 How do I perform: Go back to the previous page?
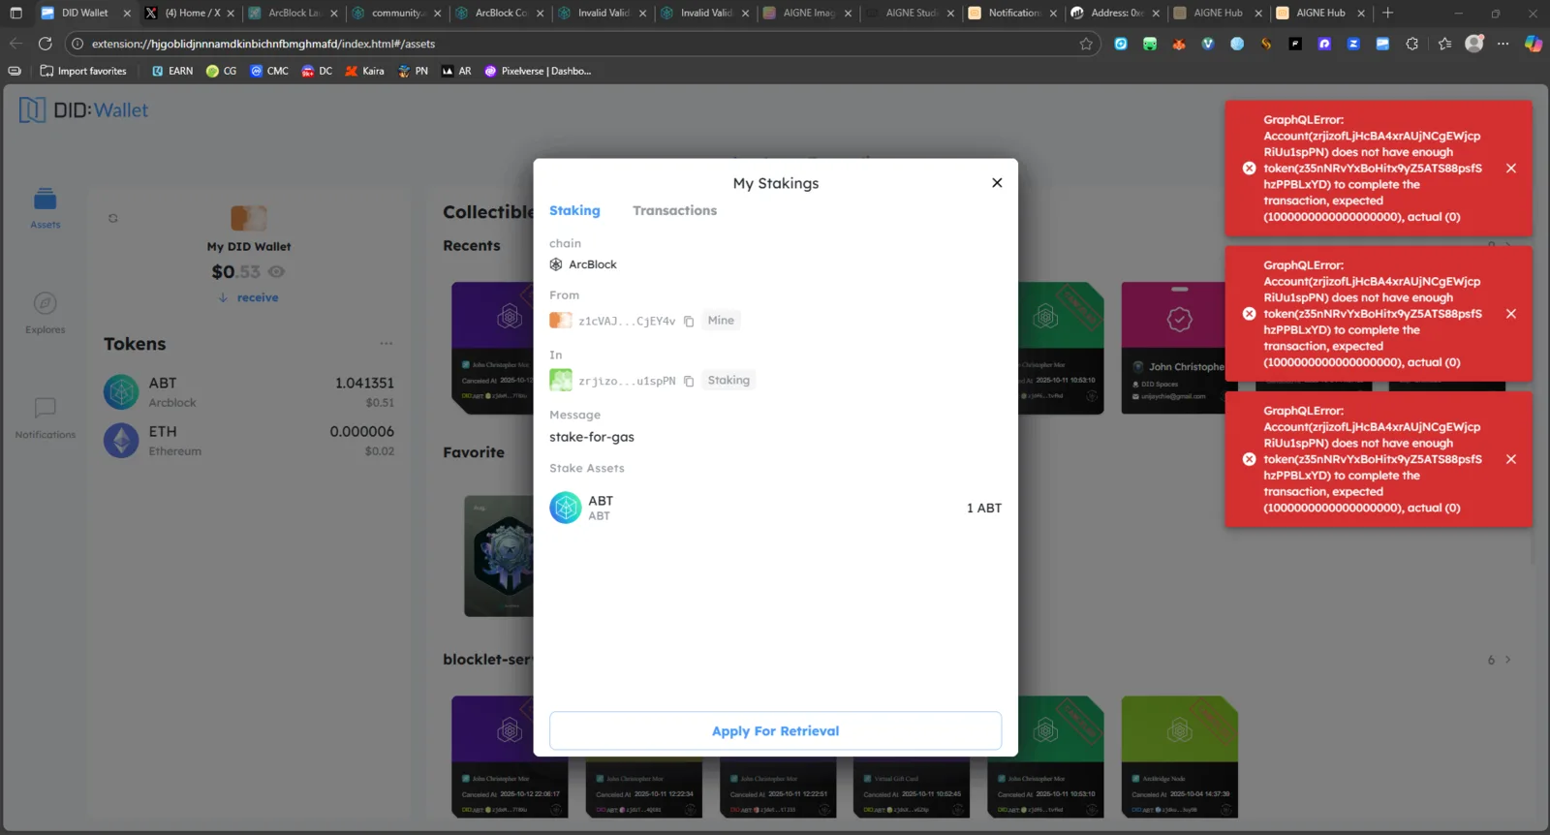[x=15, y=44]
